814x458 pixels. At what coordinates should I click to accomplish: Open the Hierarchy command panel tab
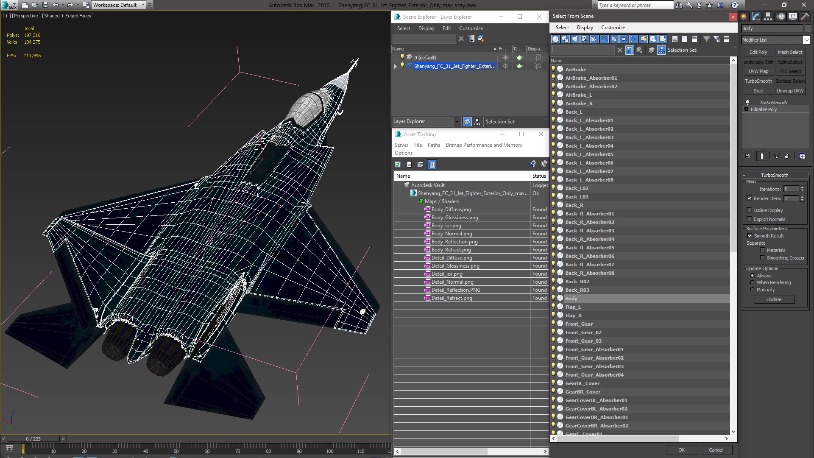(x=768, y=17)
